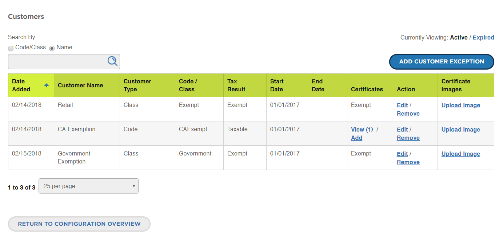Click the Add Customer Exception button
The width and height of the screenshot is (503, 245).
(442, 62)
